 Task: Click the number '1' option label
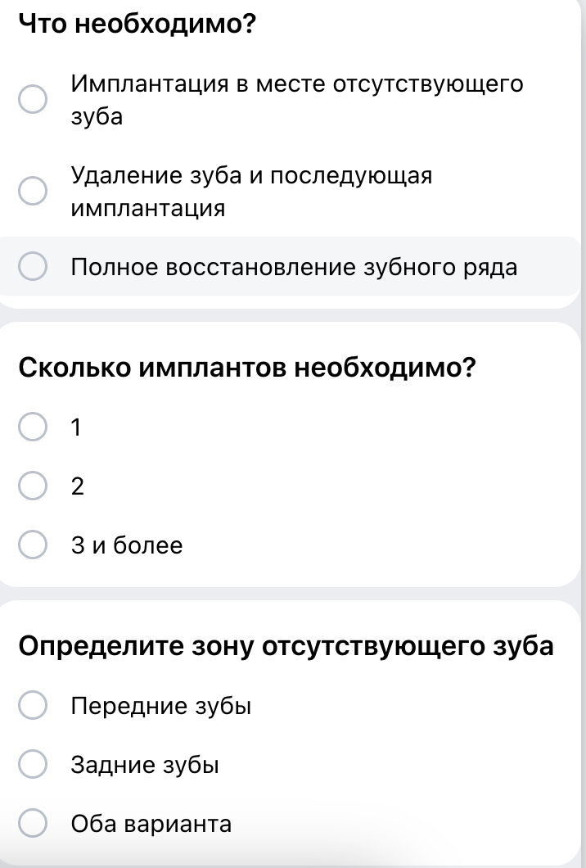coord(77,427)
